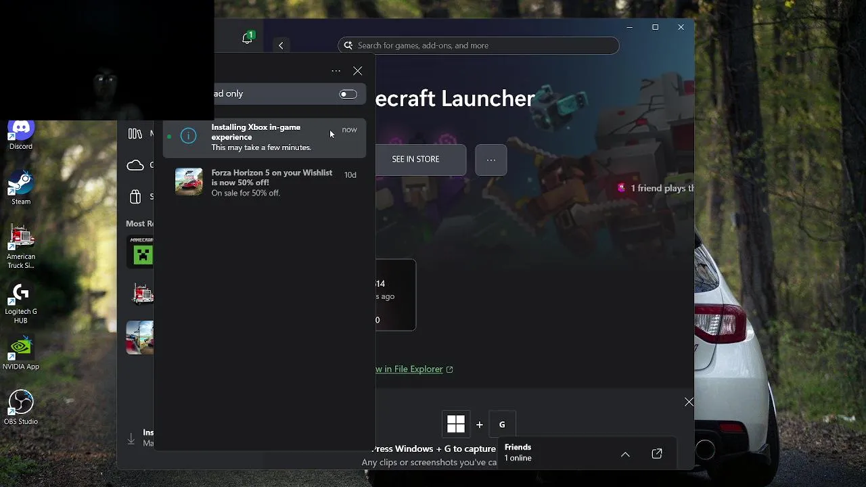866x487 pixels.
Task: Click the Forza Horizon 5 notification thumbnail
Action: [189, 182]
